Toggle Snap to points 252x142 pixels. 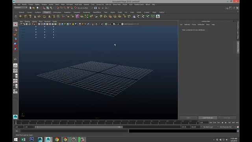[x=65, y=8]
